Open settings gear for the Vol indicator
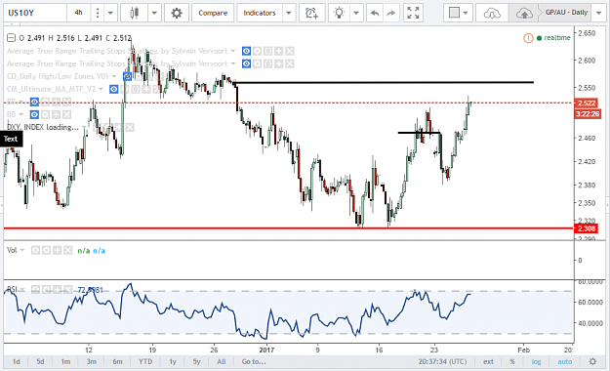Viewport: 610px width, 371px height. click(46, 250)
